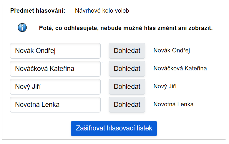Encrypt the ballot with the blue button
The width and height of the screenshot is (229, 144).
(x=114, y=128)
